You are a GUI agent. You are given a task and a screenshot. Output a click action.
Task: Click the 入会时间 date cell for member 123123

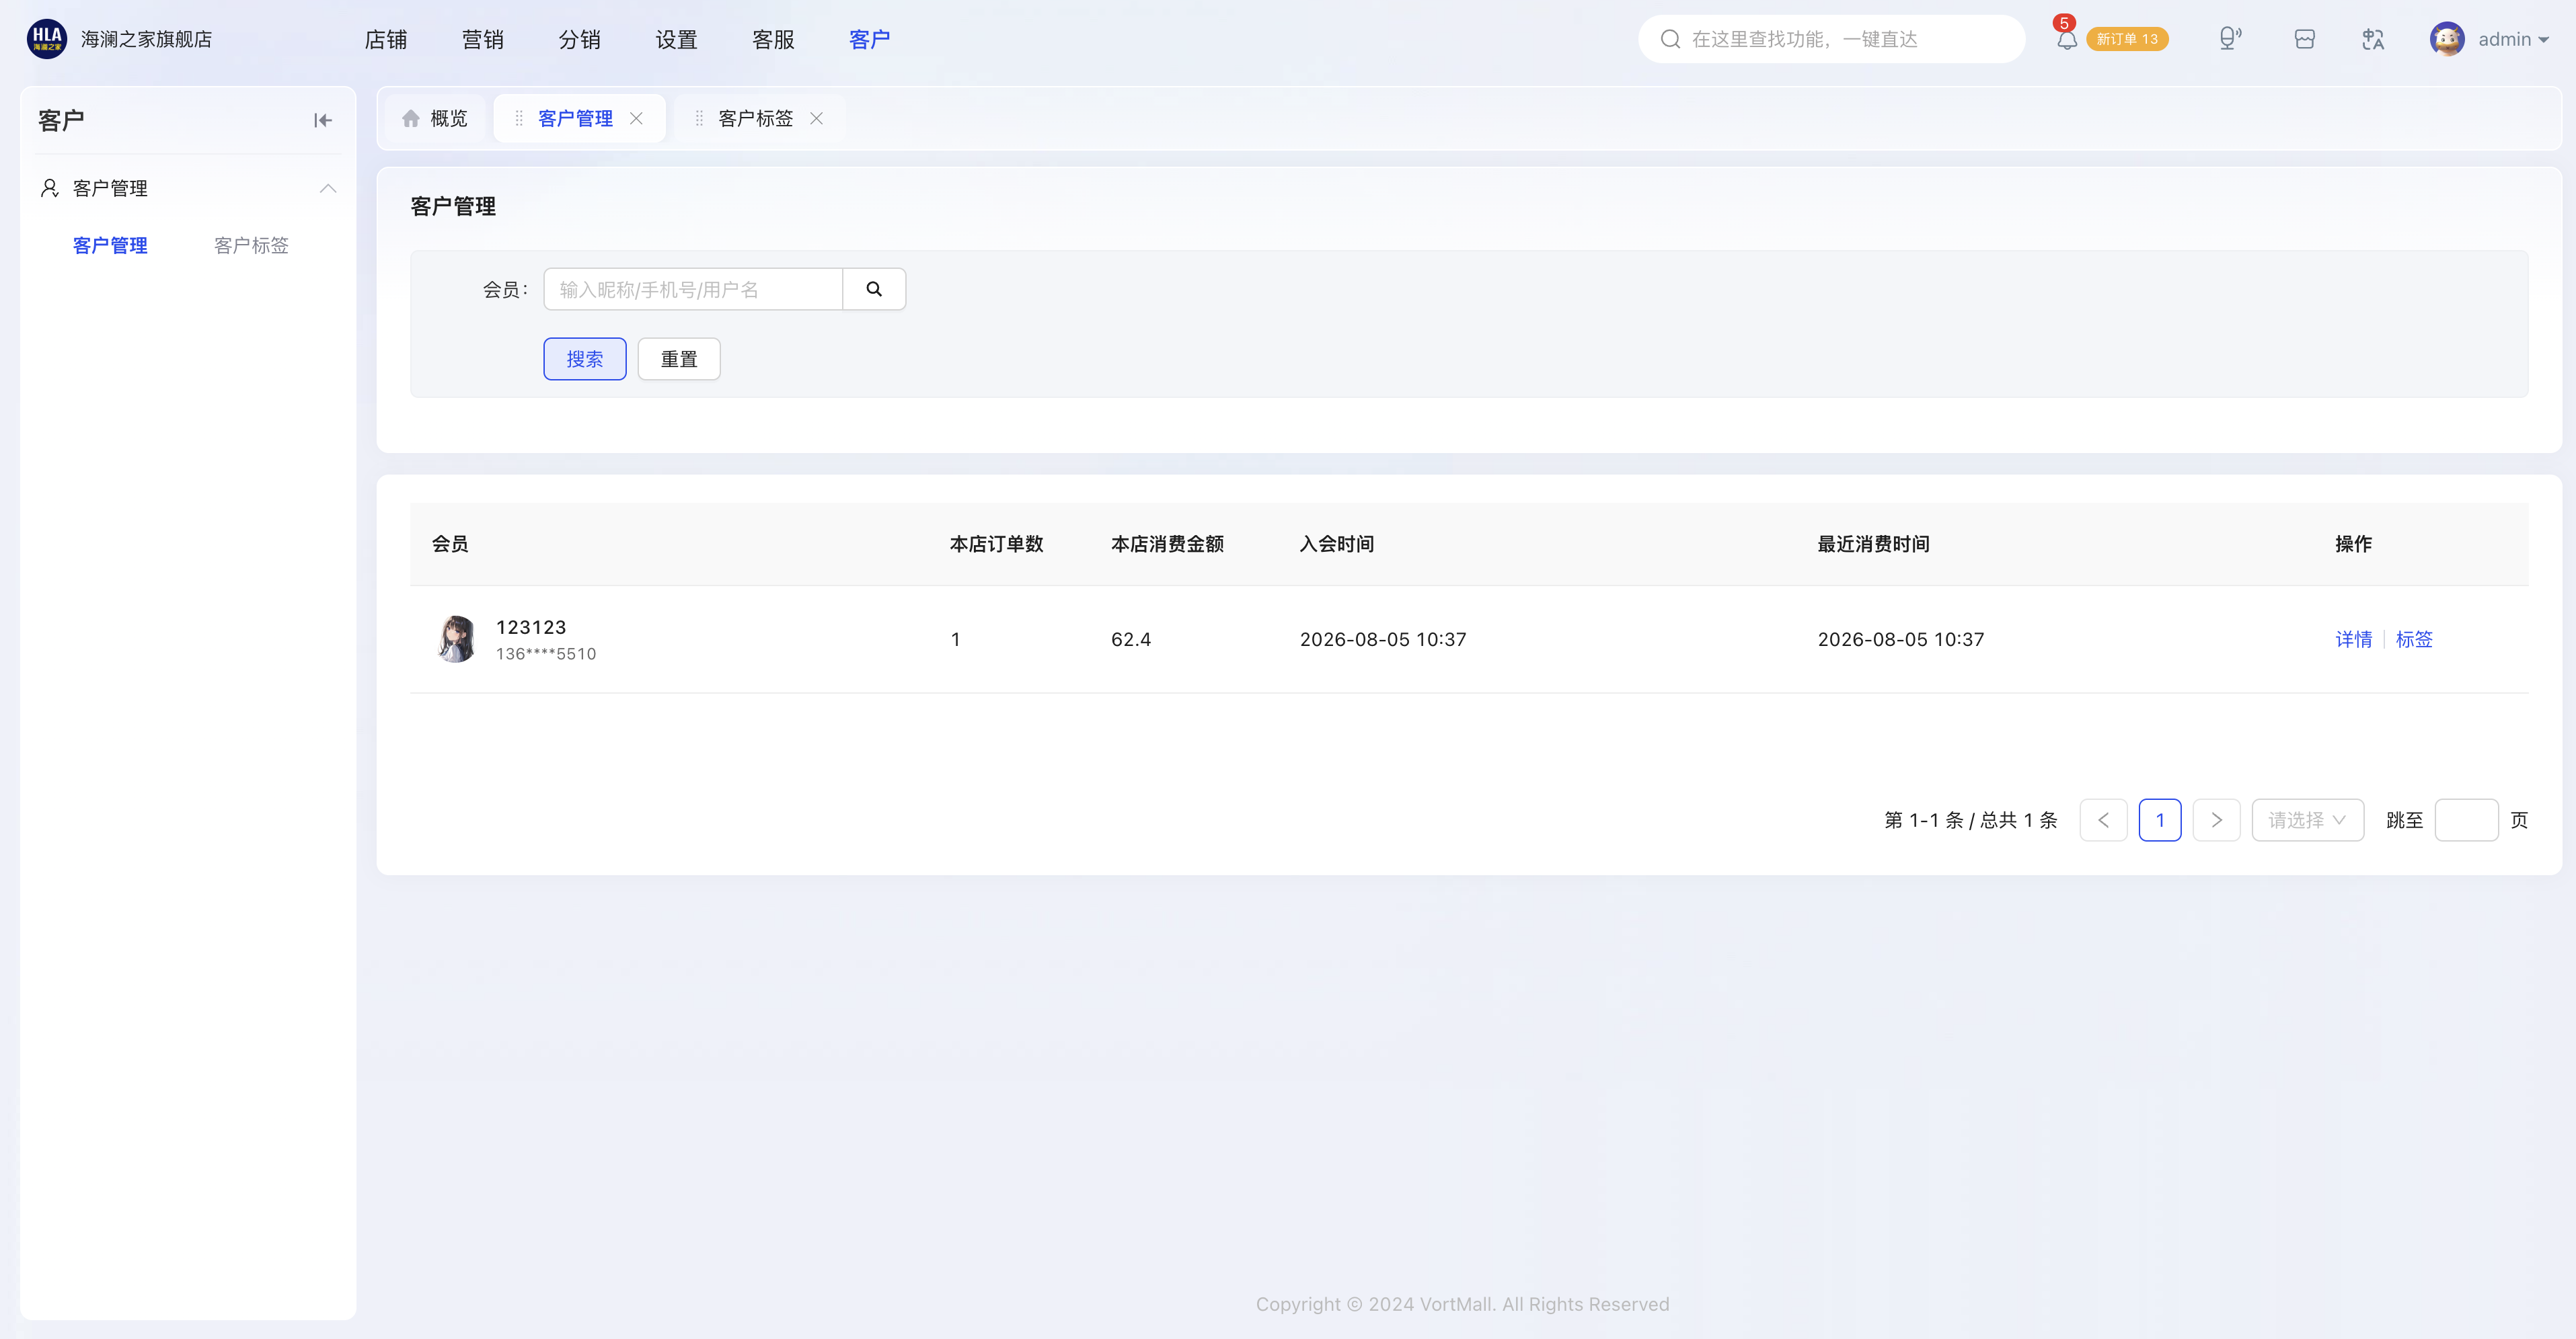pyautogui.click(x=1383, y=639)
